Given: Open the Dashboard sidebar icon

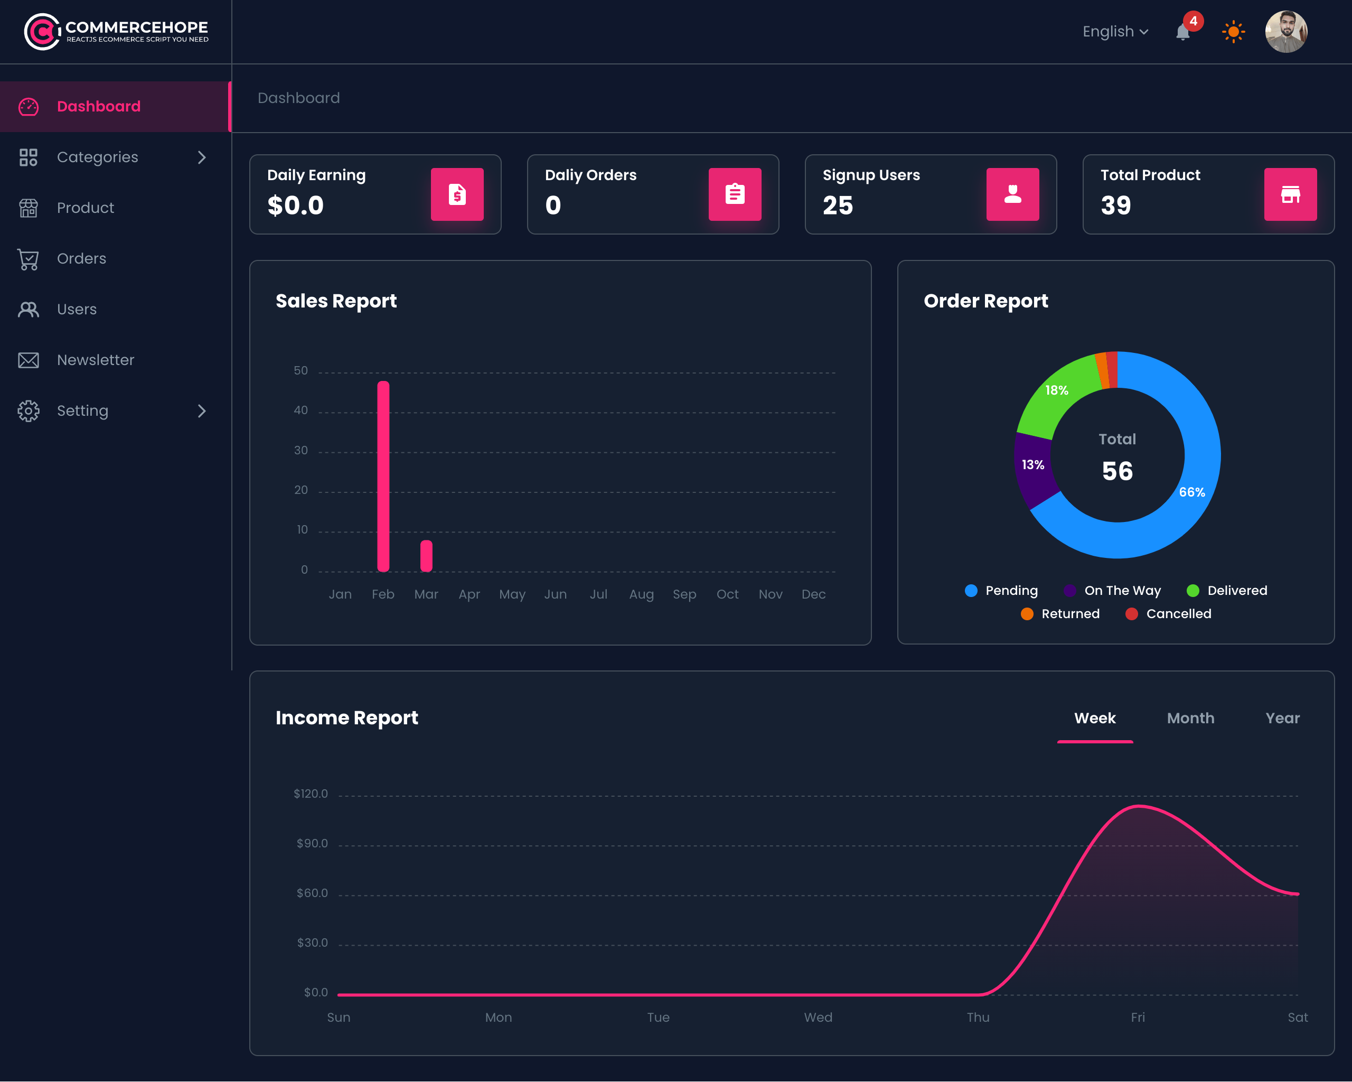Looking at the screenshot, I should [x=28, y=106].
